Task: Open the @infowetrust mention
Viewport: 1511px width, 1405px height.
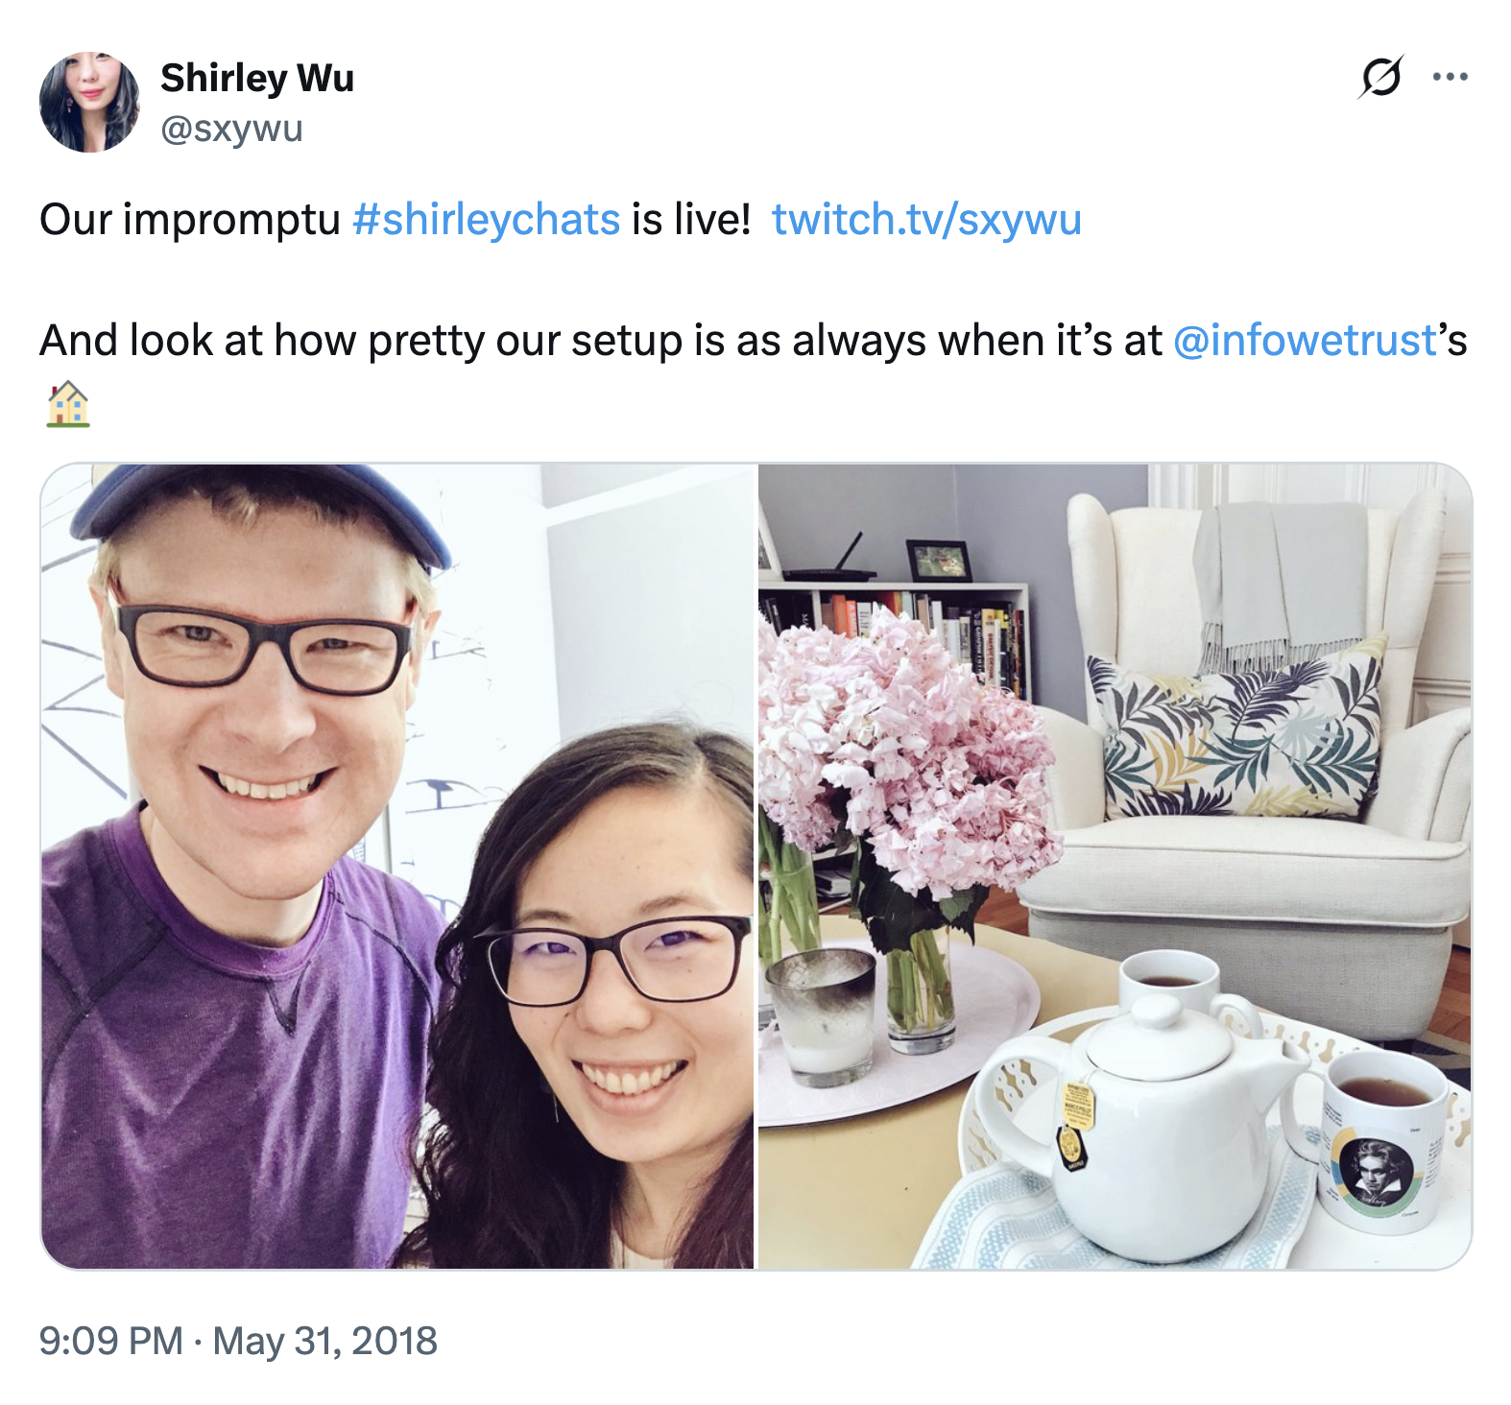Action: coord(1305,341)
